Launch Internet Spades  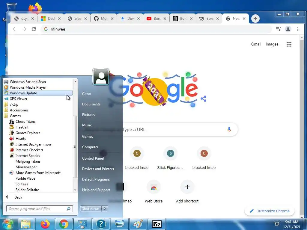28,155
